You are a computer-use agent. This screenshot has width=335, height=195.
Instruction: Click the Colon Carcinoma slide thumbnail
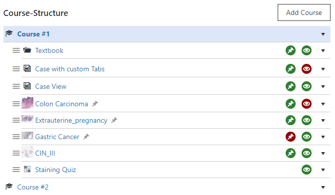pyautogui.click(x=27, y=103)
